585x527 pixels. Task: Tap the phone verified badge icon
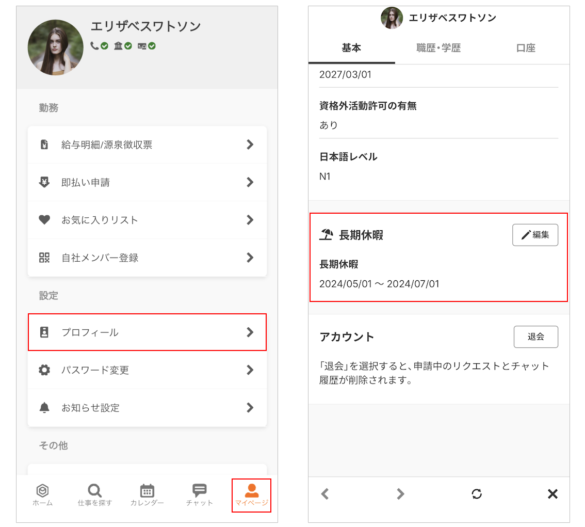99,46
